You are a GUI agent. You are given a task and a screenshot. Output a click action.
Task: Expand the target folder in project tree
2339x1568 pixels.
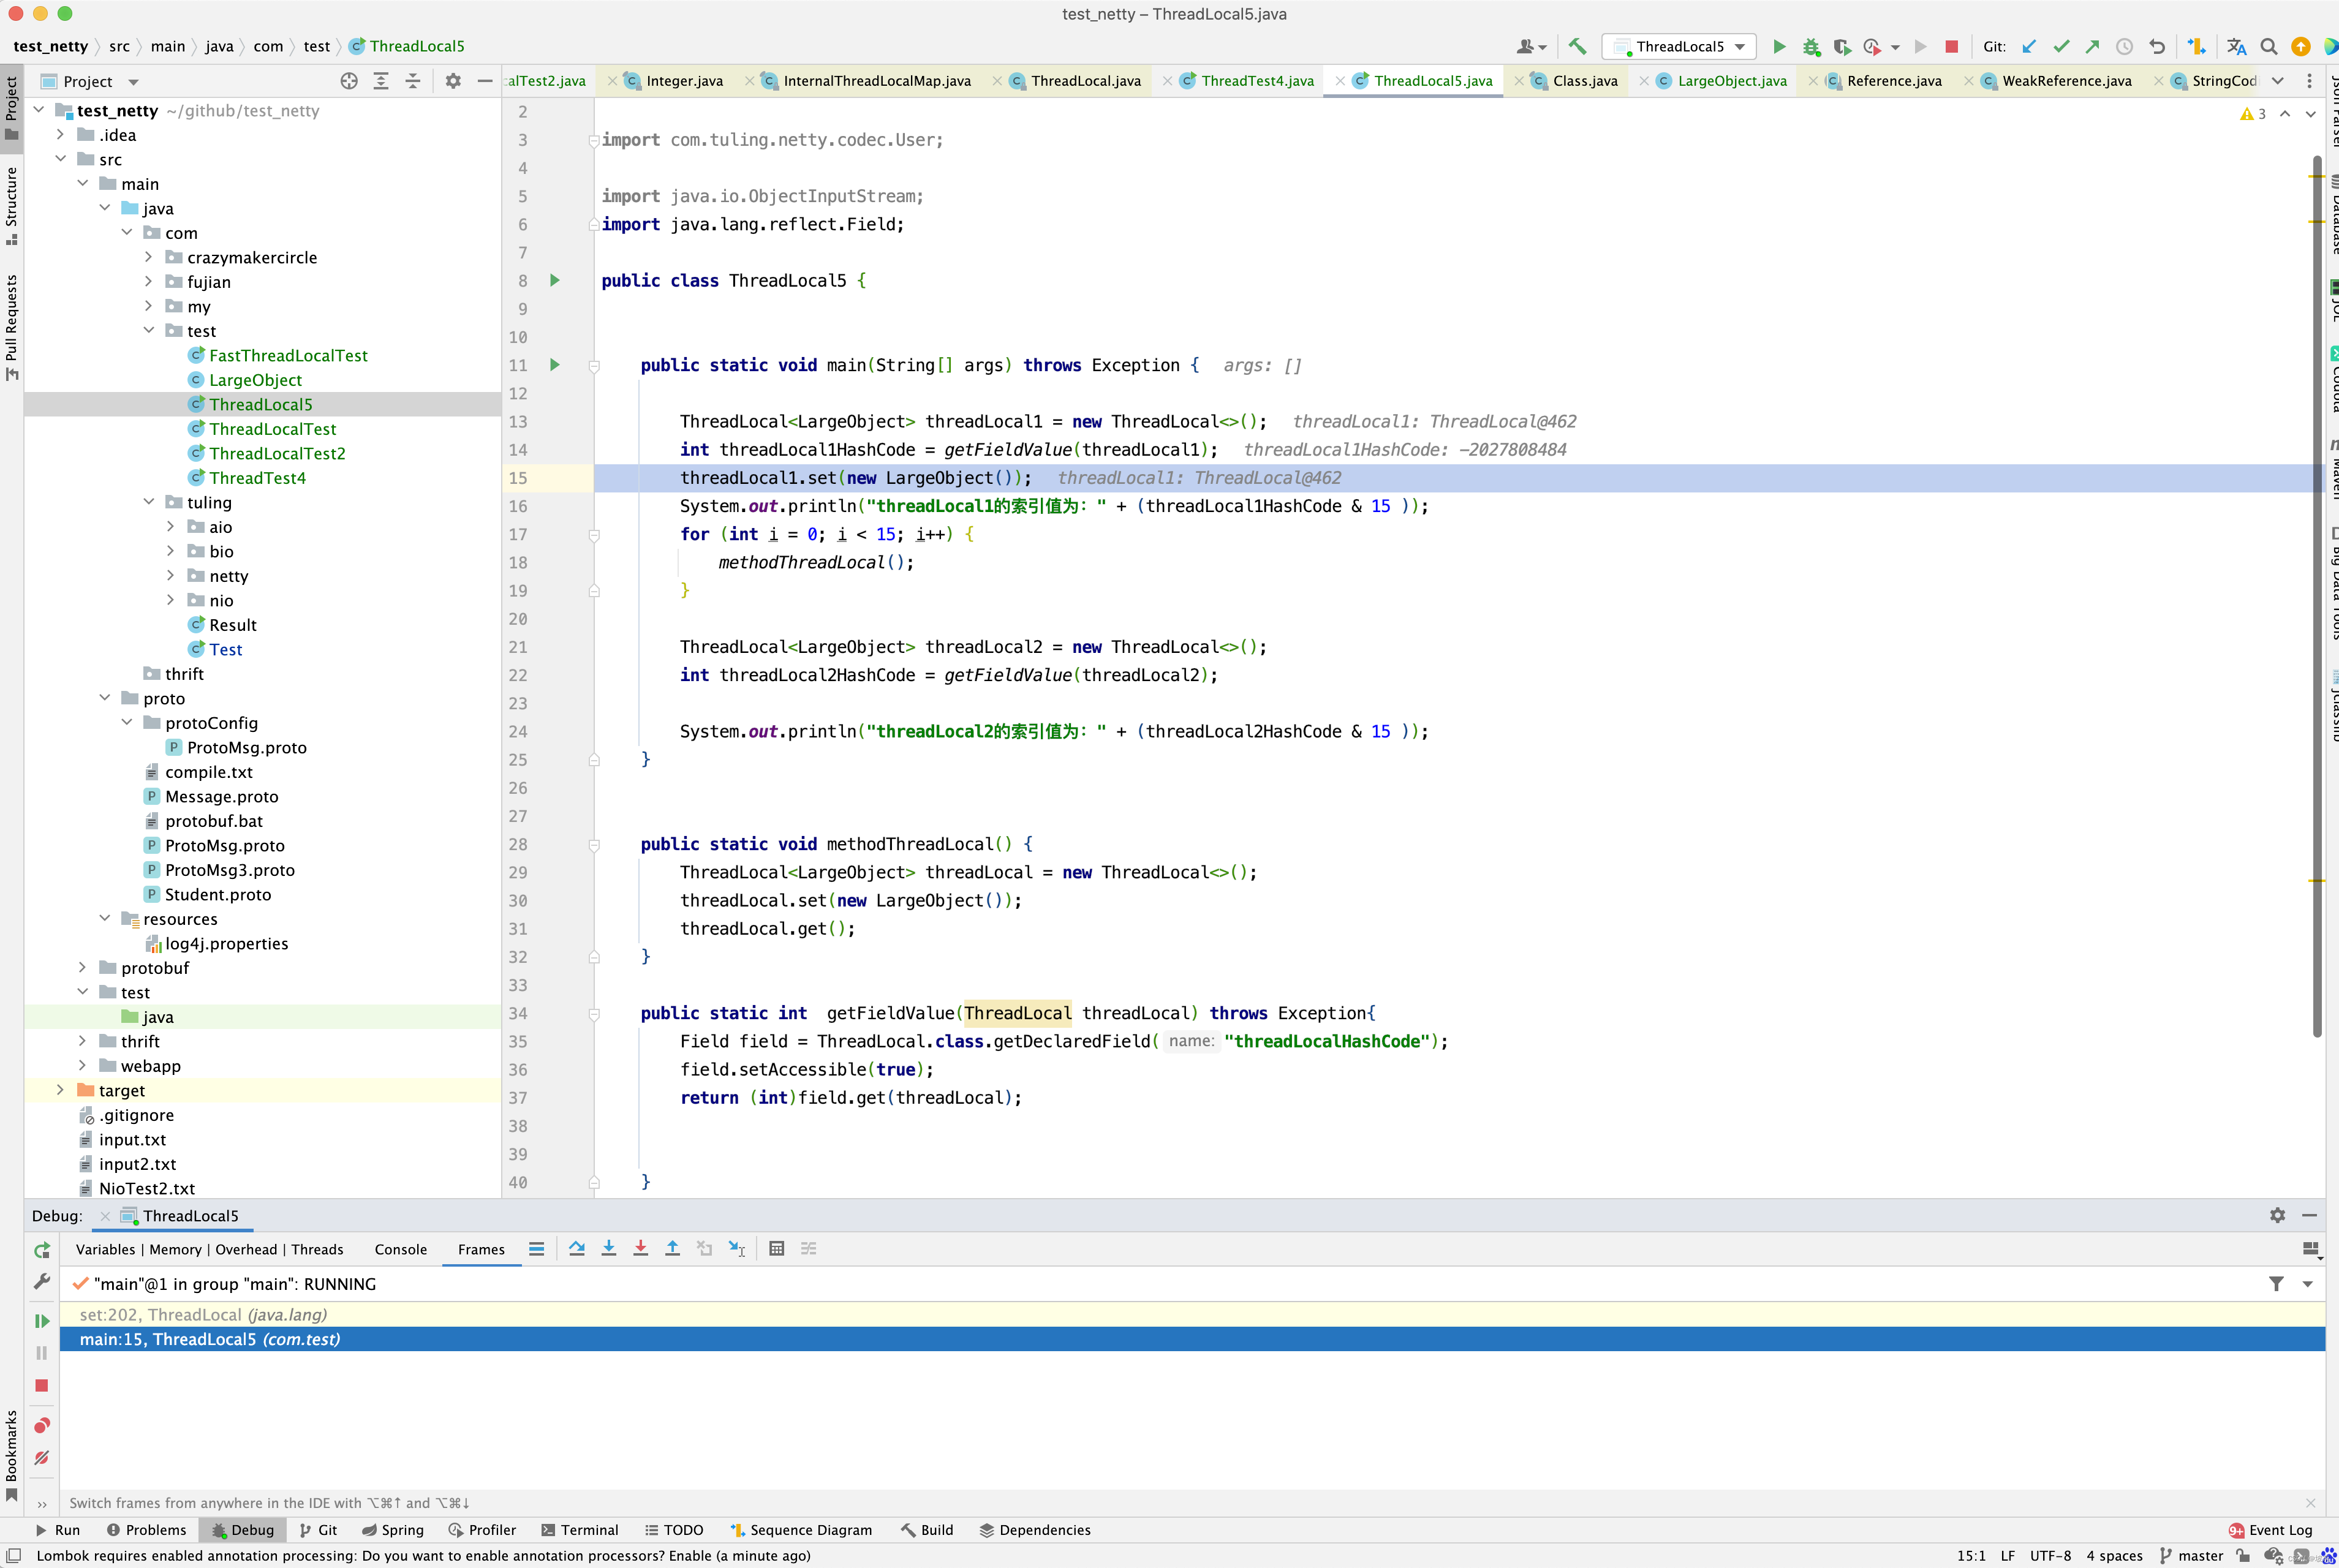(x=60, y=1090)
